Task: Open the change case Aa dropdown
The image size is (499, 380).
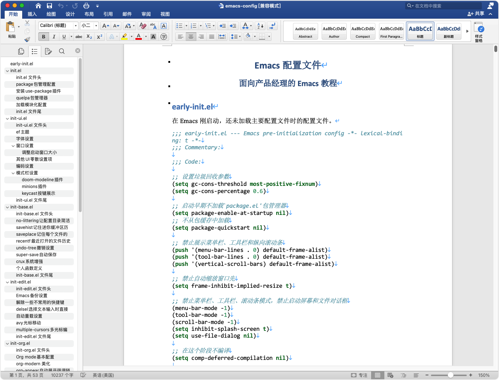Action: click(130, 26)
